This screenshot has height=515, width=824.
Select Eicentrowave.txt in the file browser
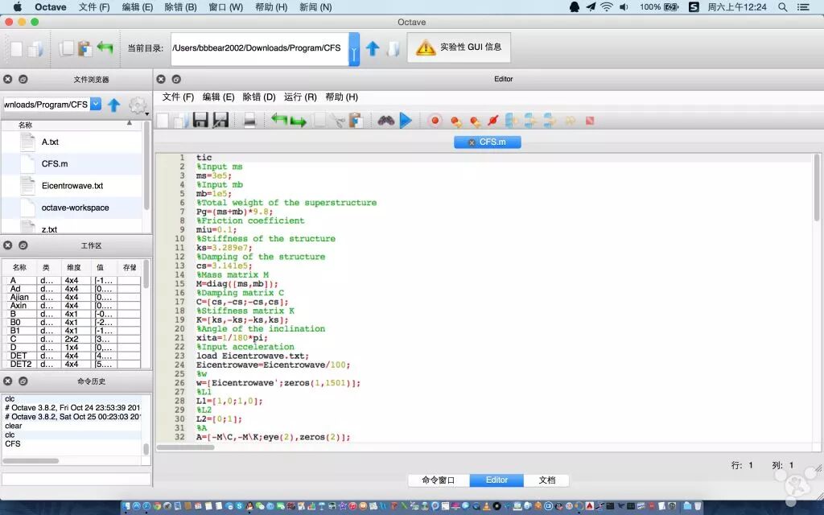click(x=72, y=186)
